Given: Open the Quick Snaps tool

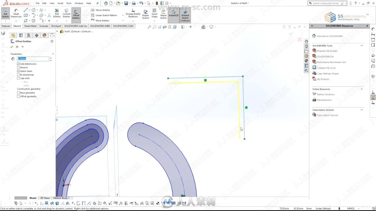Looking at the screenshot, I should click(155, 13).
